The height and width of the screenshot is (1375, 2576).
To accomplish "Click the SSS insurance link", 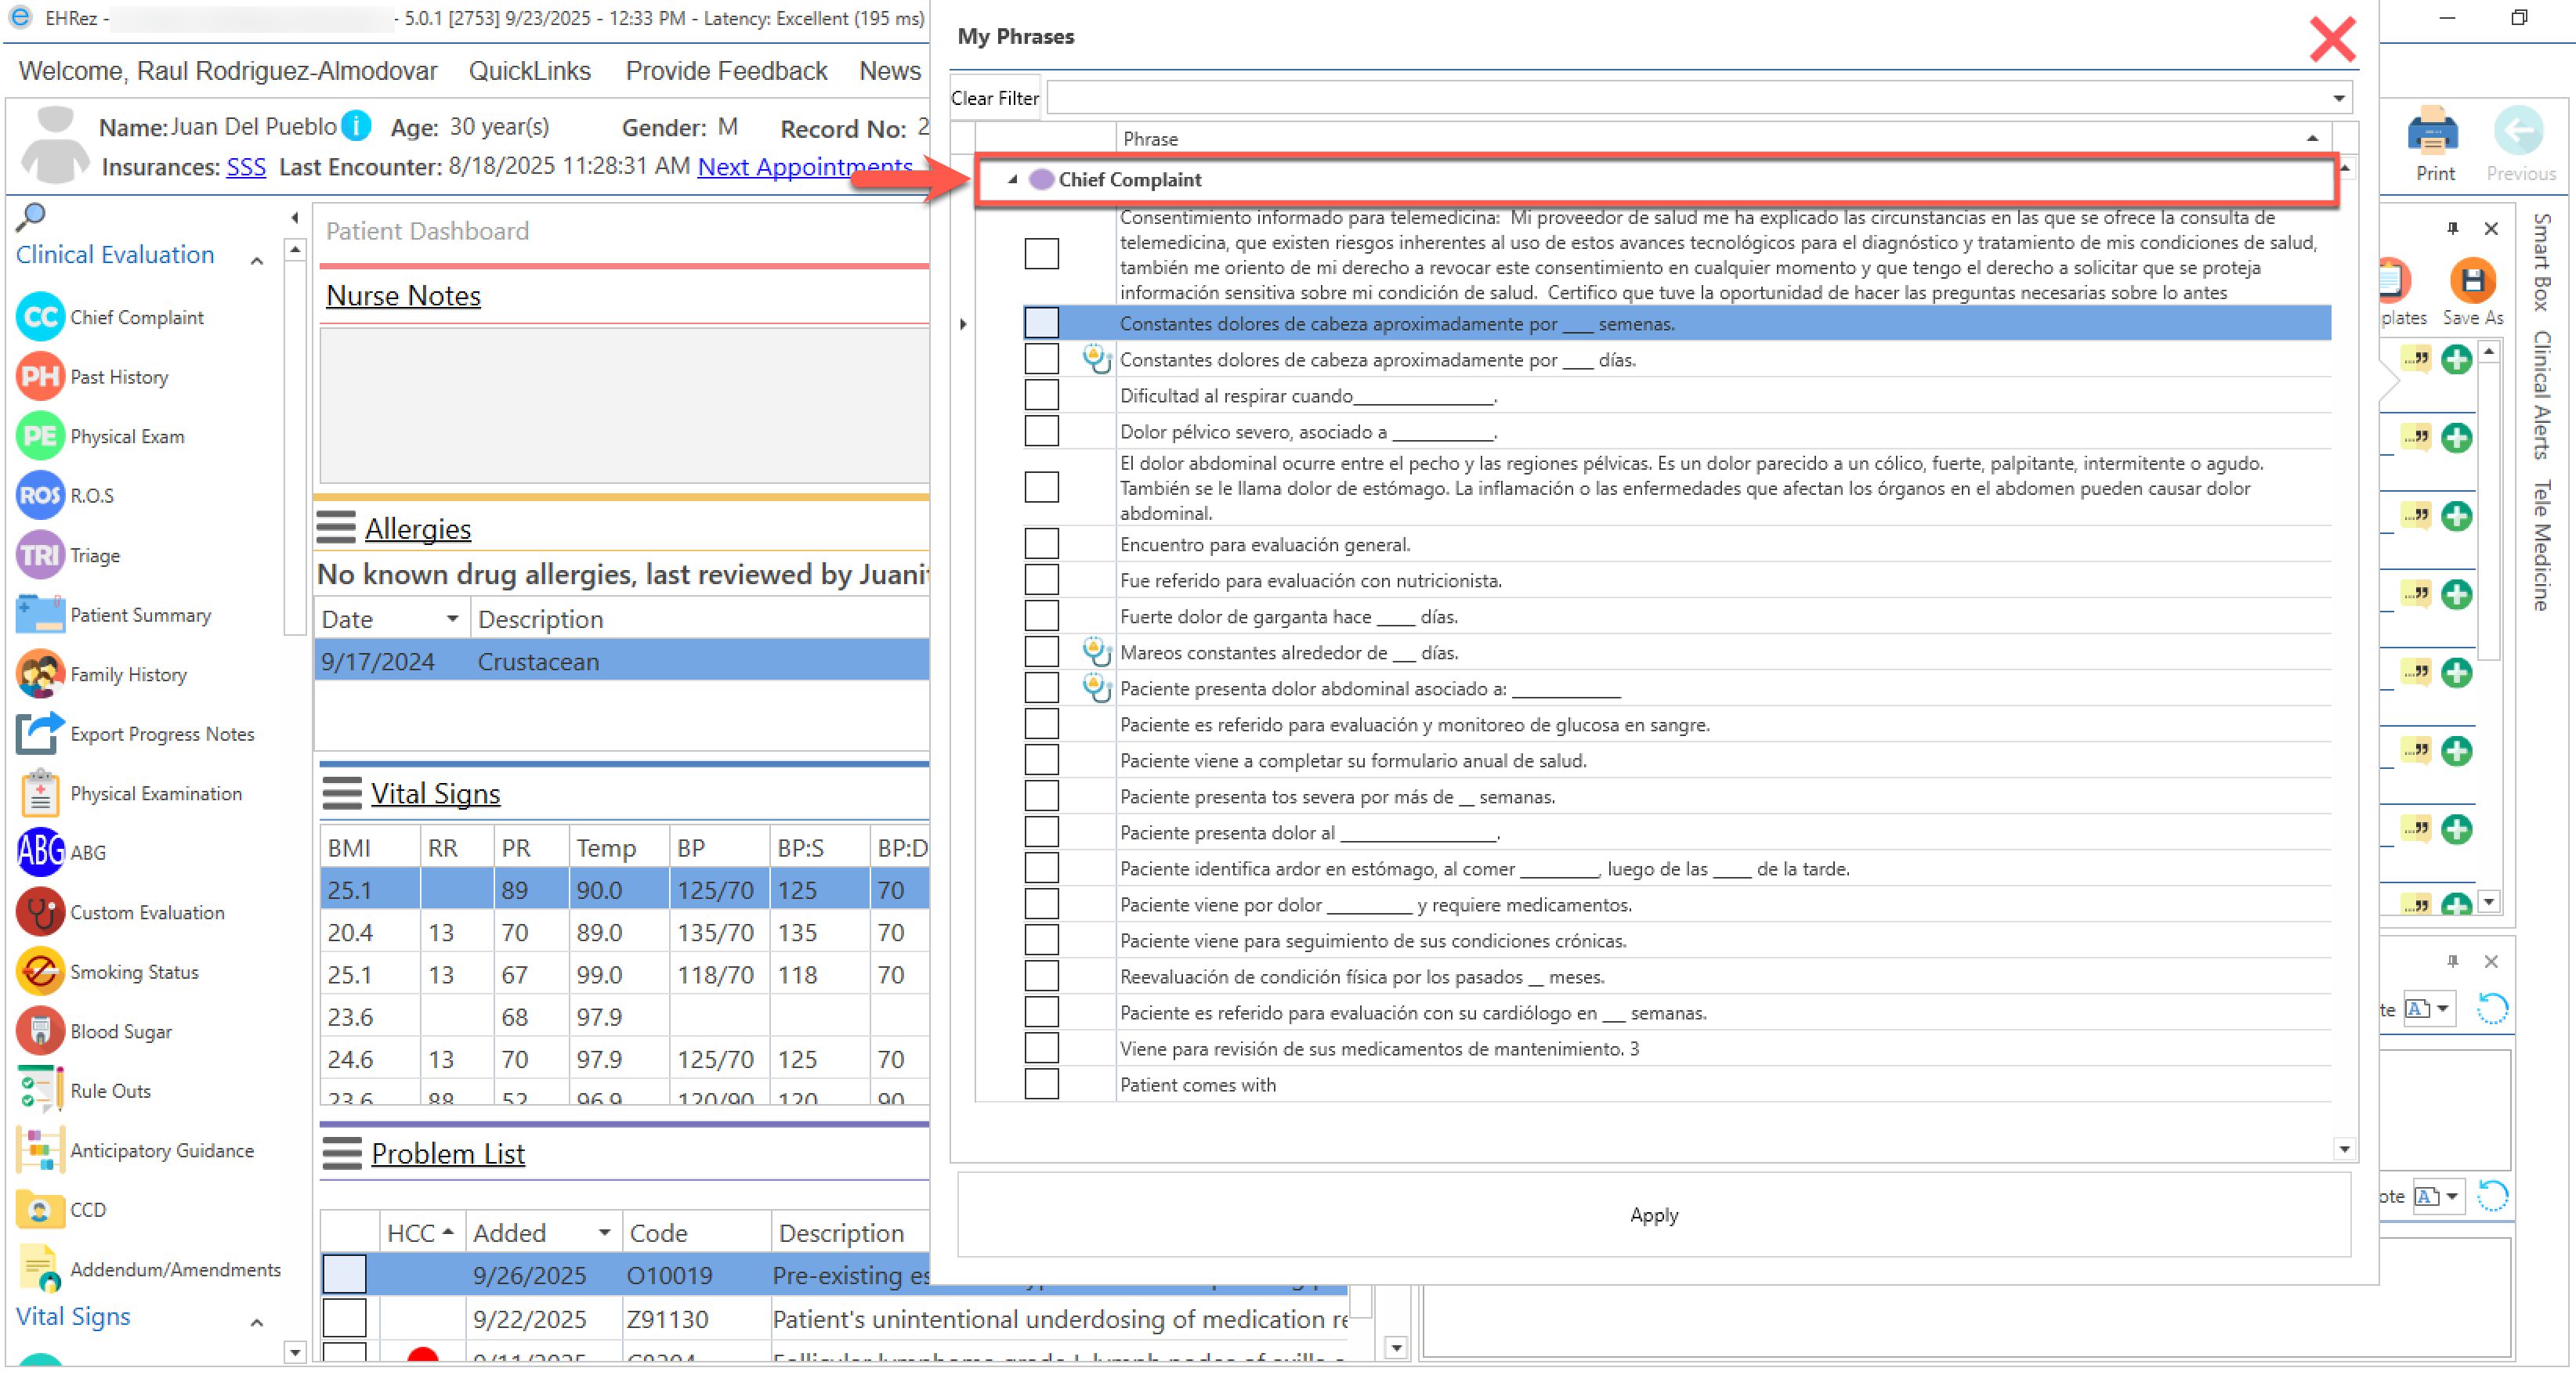I will pos(246,167).
